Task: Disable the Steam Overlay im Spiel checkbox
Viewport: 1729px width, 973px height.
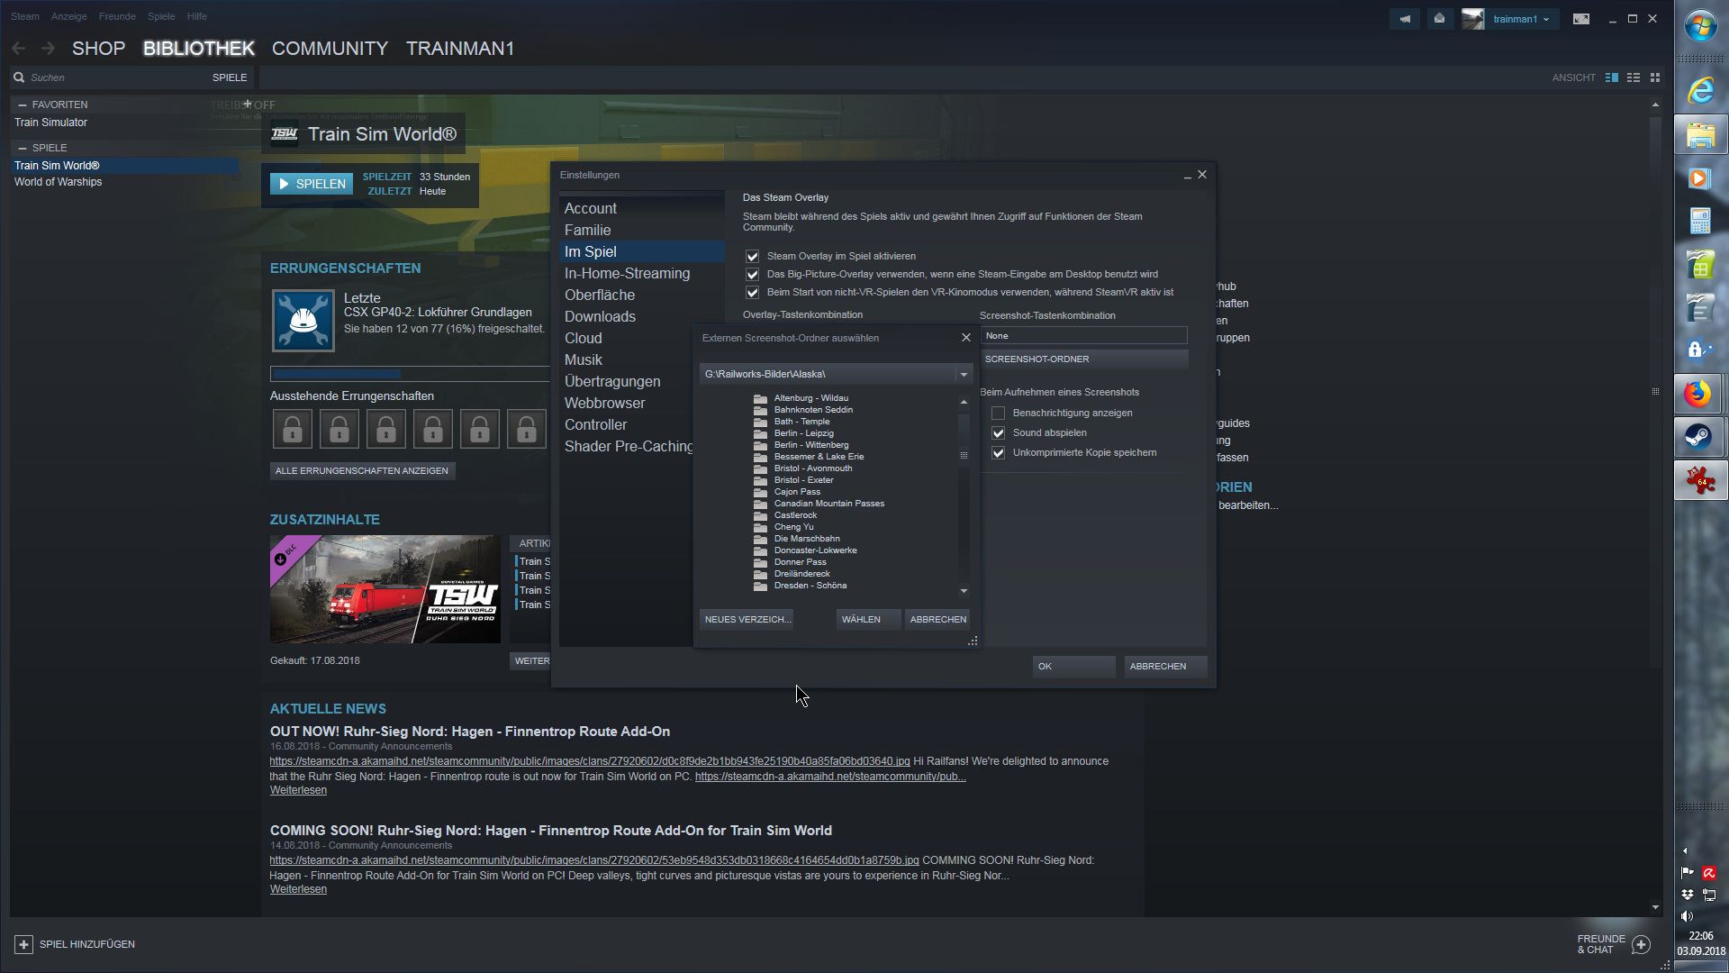Action: [752, 256]
